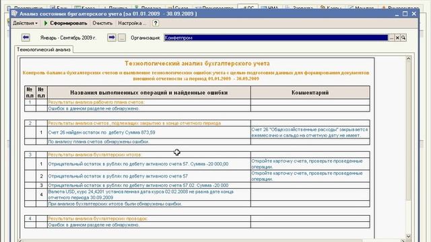This screenshot has height=242, width=431.
Task: Select report title 'Технологический анализ бухгалтерского учета'
Action: tap(197, 63)
